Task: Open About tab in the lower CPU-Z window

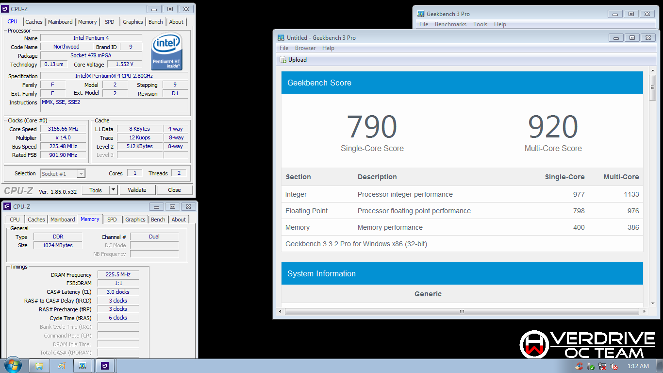Action: (x=179, y=220)
